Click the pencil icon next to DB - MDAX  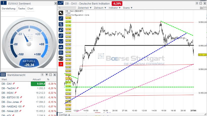click(x=15, y=93)
